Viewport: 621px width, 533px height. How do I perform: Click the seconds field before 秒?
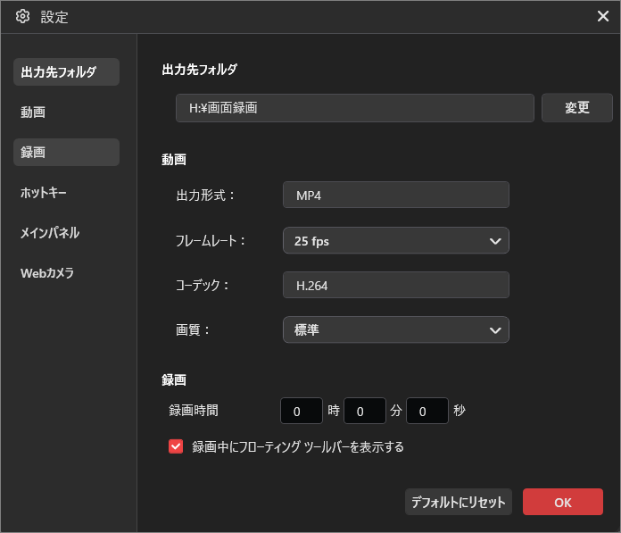point(427,411)
